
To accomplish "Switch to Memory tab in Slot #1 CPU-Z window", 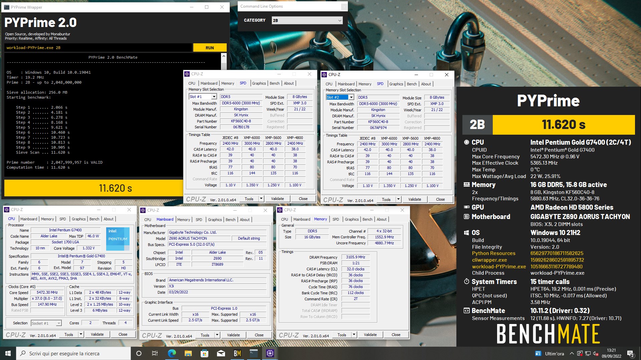I will pyautogui.click(x=228, y=83).
